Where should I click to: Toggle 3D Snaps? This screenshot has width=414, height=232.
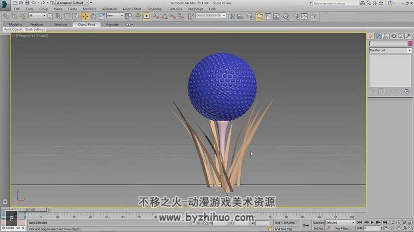click(156, 17)
